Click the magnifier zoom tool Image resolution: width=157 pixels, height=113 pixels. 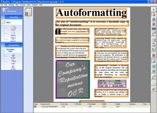(154, 83)
